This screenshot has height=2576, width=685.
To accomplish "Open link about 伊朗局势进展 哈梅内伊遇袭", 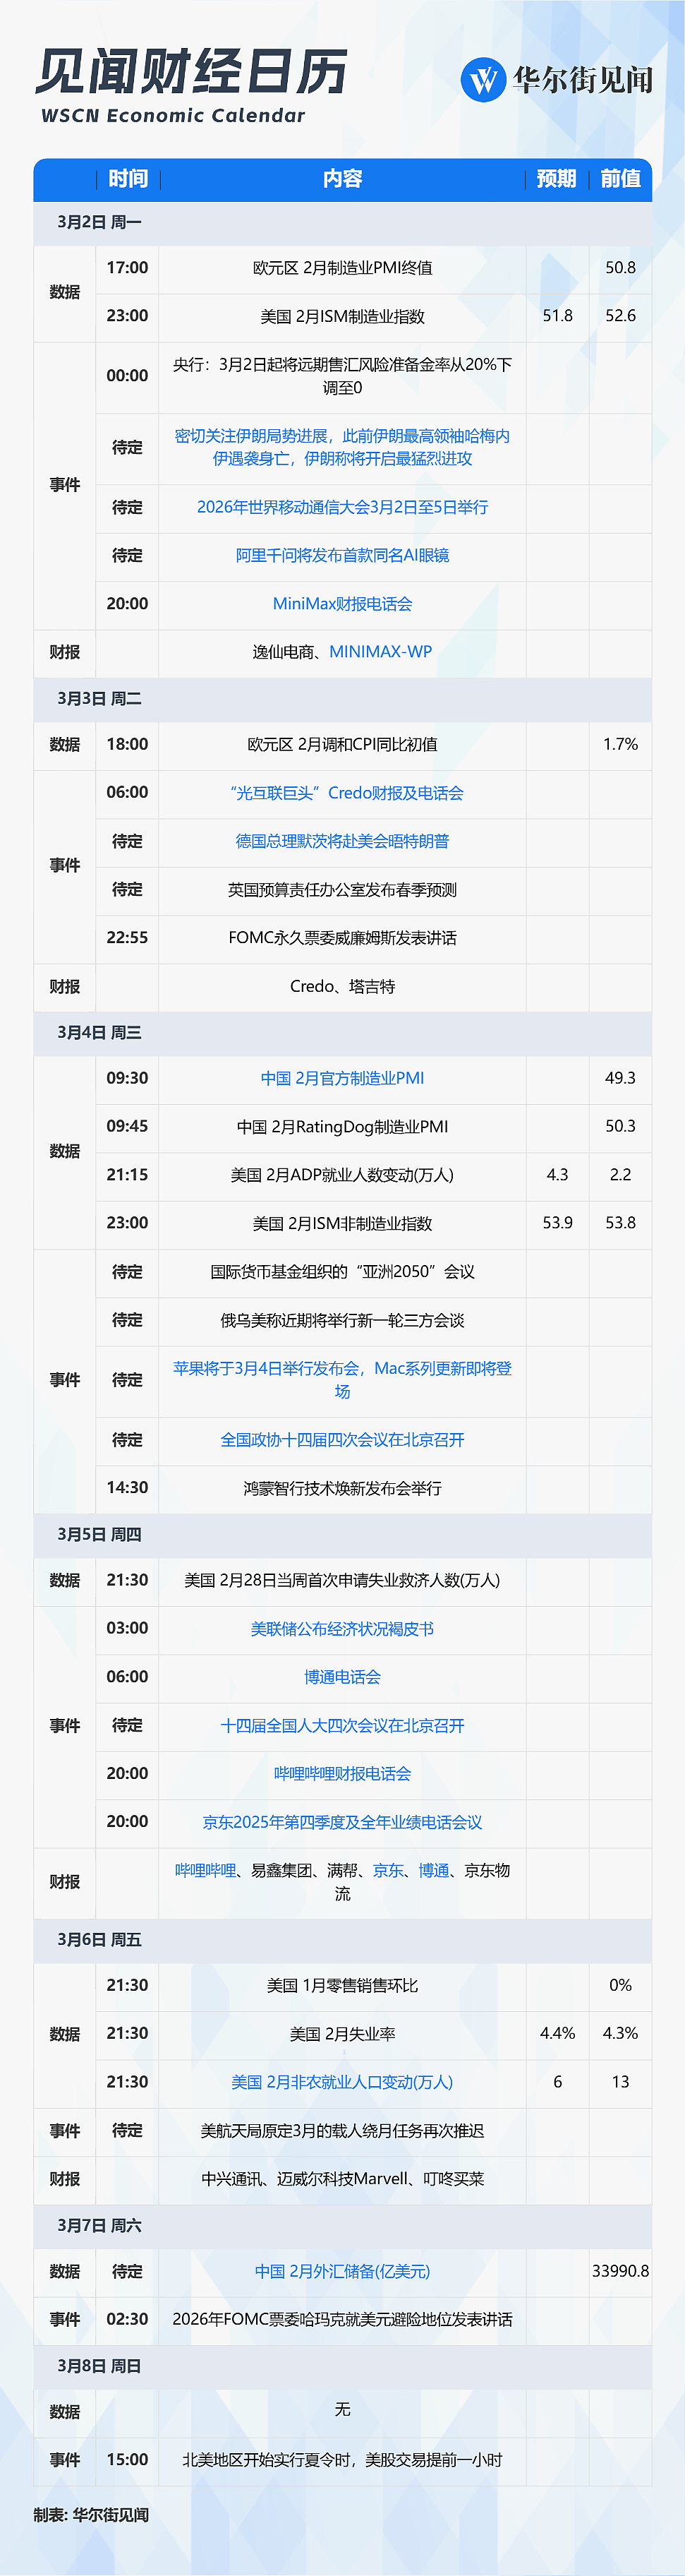I will point(342,448).
